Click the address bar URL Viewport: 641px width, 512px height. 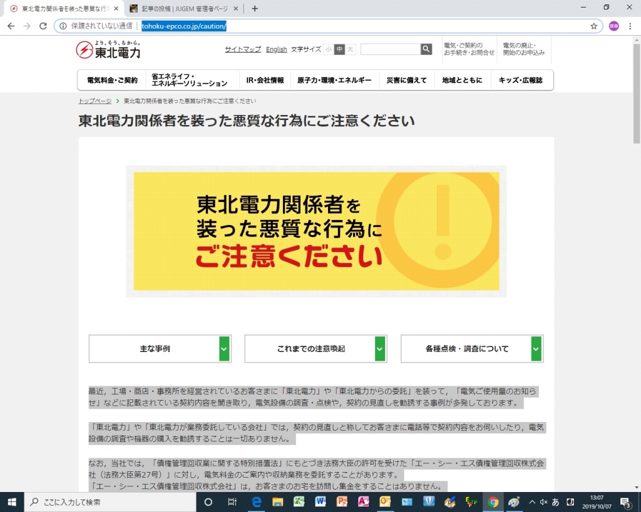184,26
